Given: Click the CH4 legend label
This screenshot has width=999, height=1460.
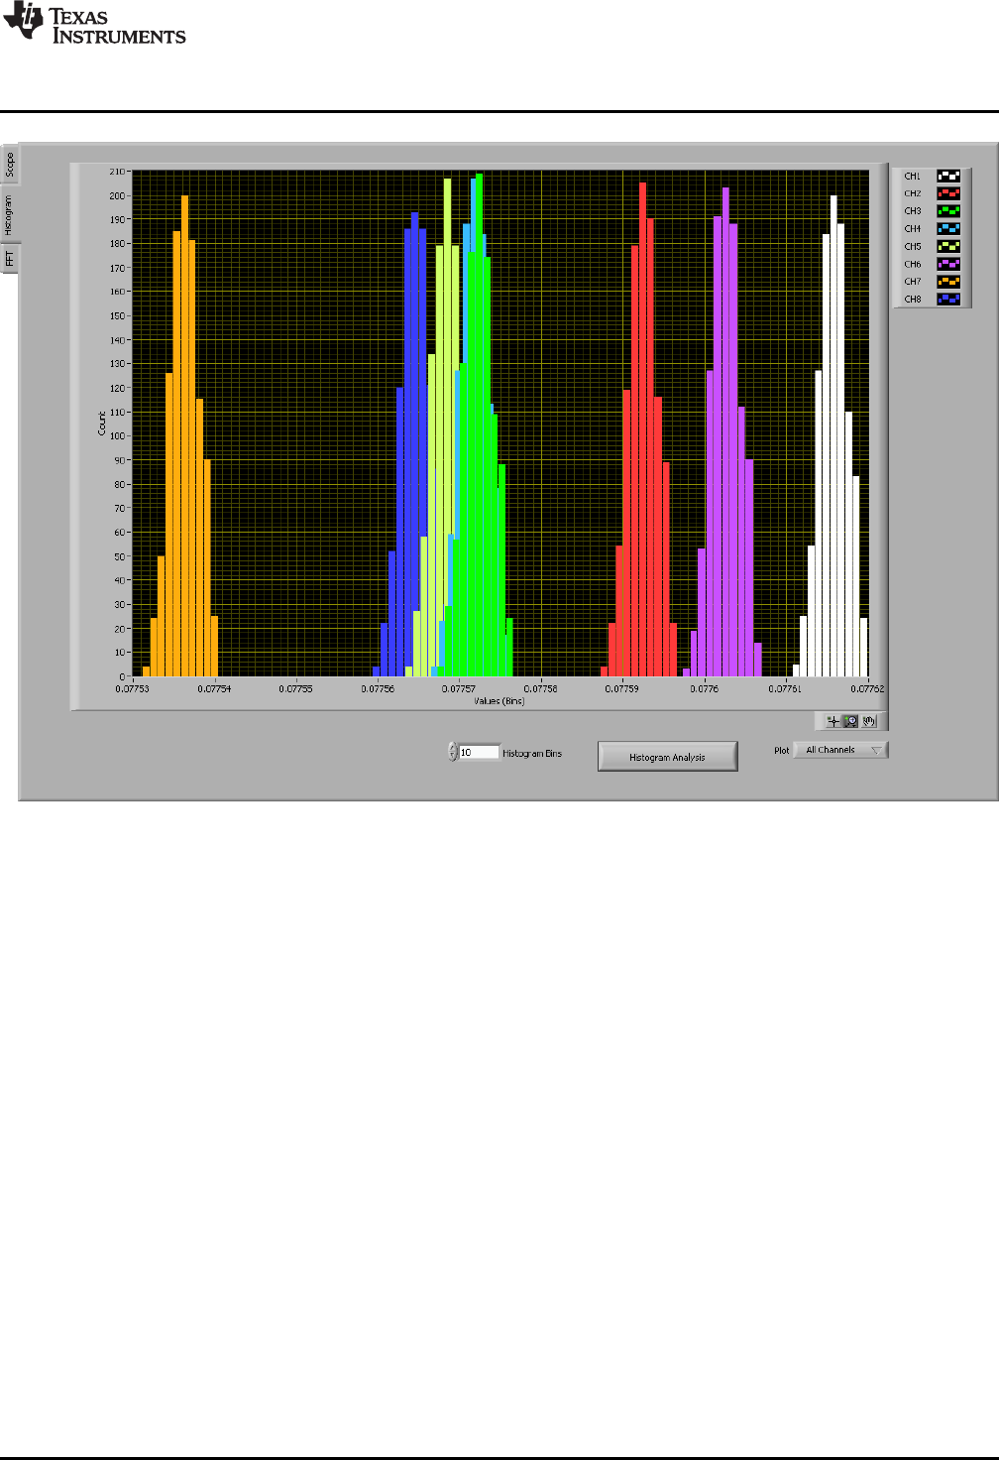Looking at the screenshot, I should tap(912, 229).
